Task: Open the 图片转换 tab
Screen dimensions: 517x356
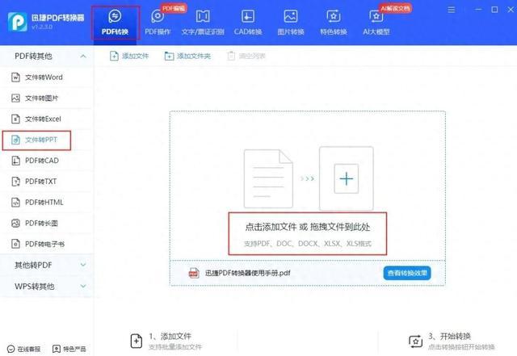Action: click(x=291, y=23)
